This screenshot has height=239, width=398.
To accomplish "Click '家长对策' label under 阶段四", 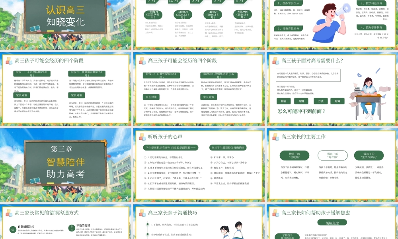I will (x=209, y=97).
